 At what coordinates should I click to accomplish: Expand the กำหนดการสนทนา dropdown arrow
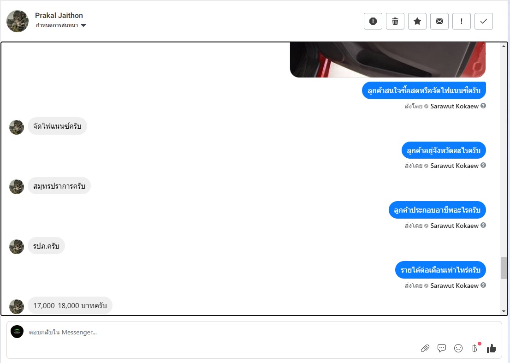coord(83,25)
